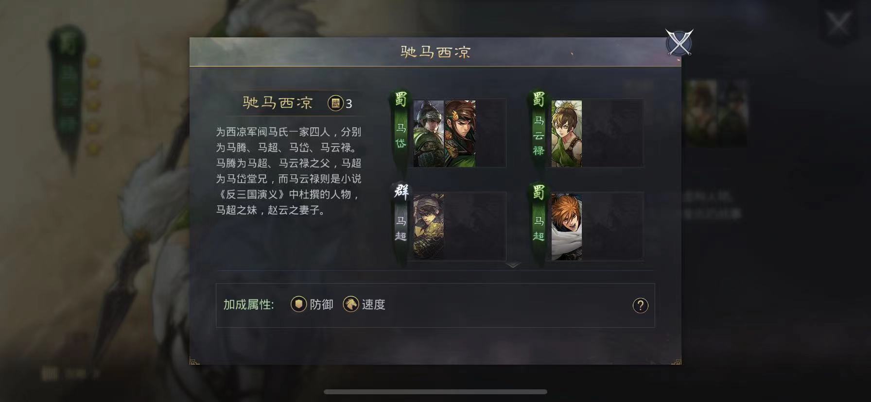Click the 蜀 马岱 name banner
Image resolution: width=871 pixels, height=402 pixels.
click(401, 127)
